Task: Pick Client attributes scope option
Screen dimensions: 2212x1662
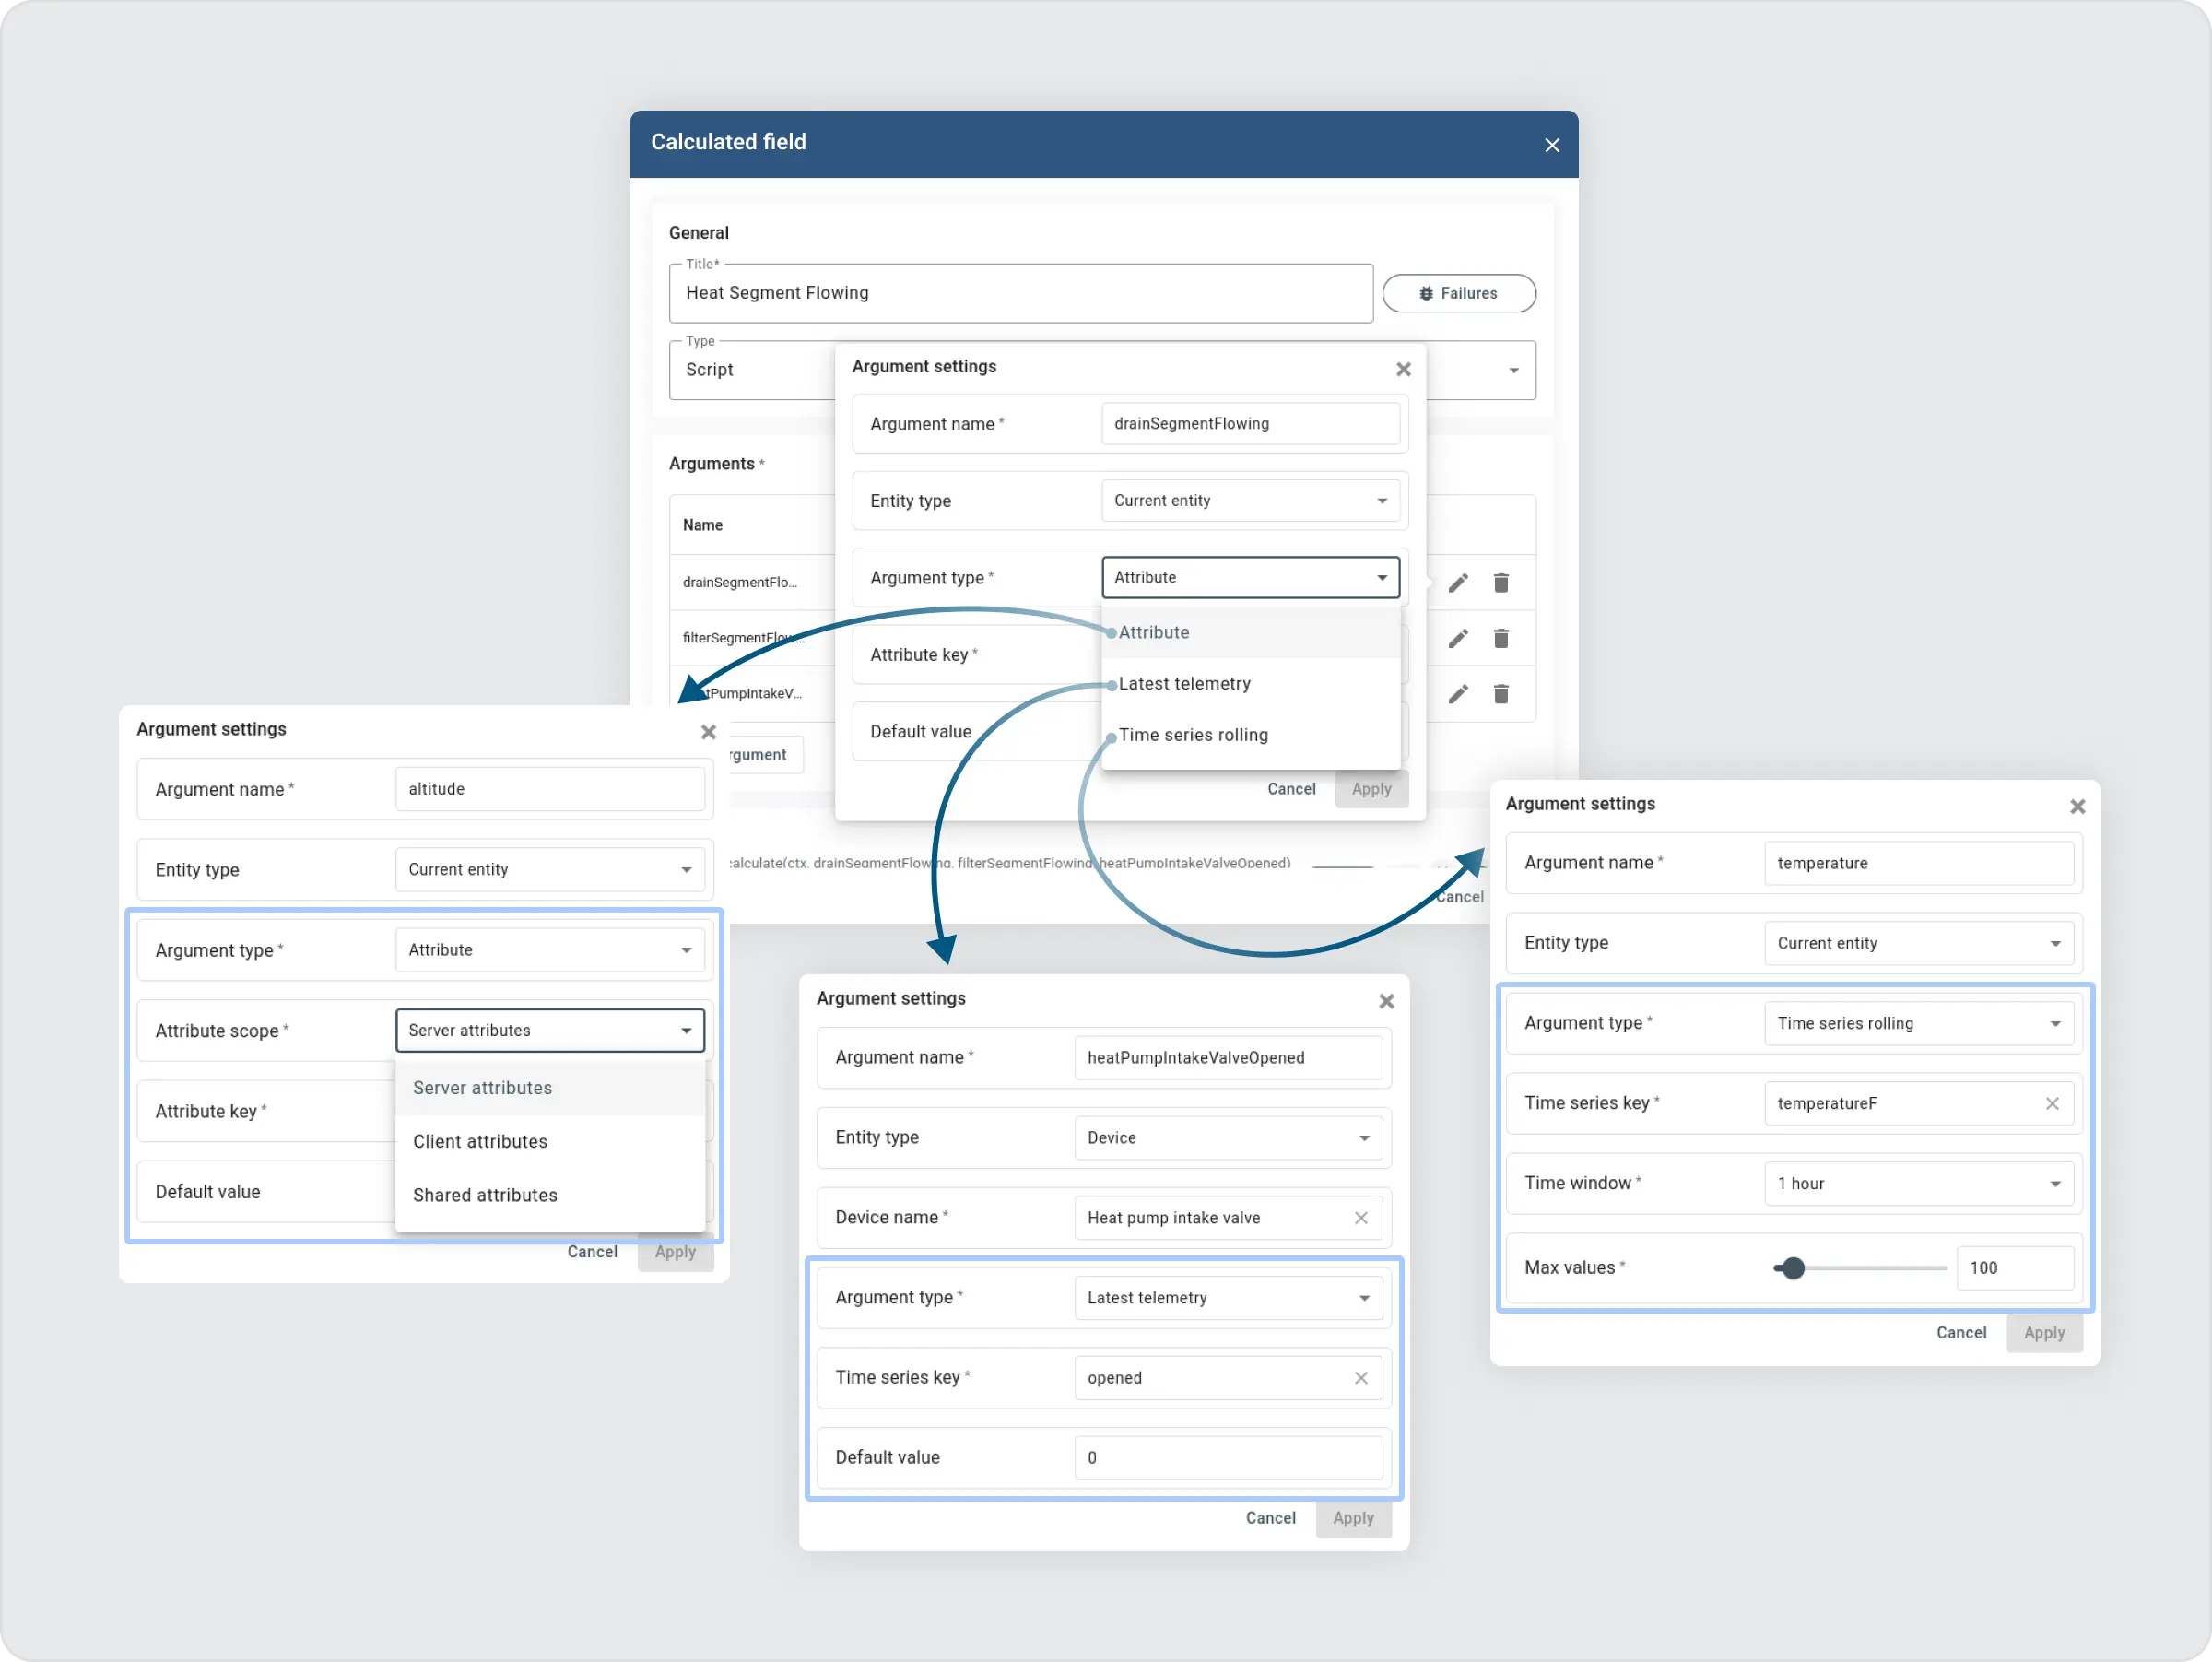Action: [x=480, y=1141]
